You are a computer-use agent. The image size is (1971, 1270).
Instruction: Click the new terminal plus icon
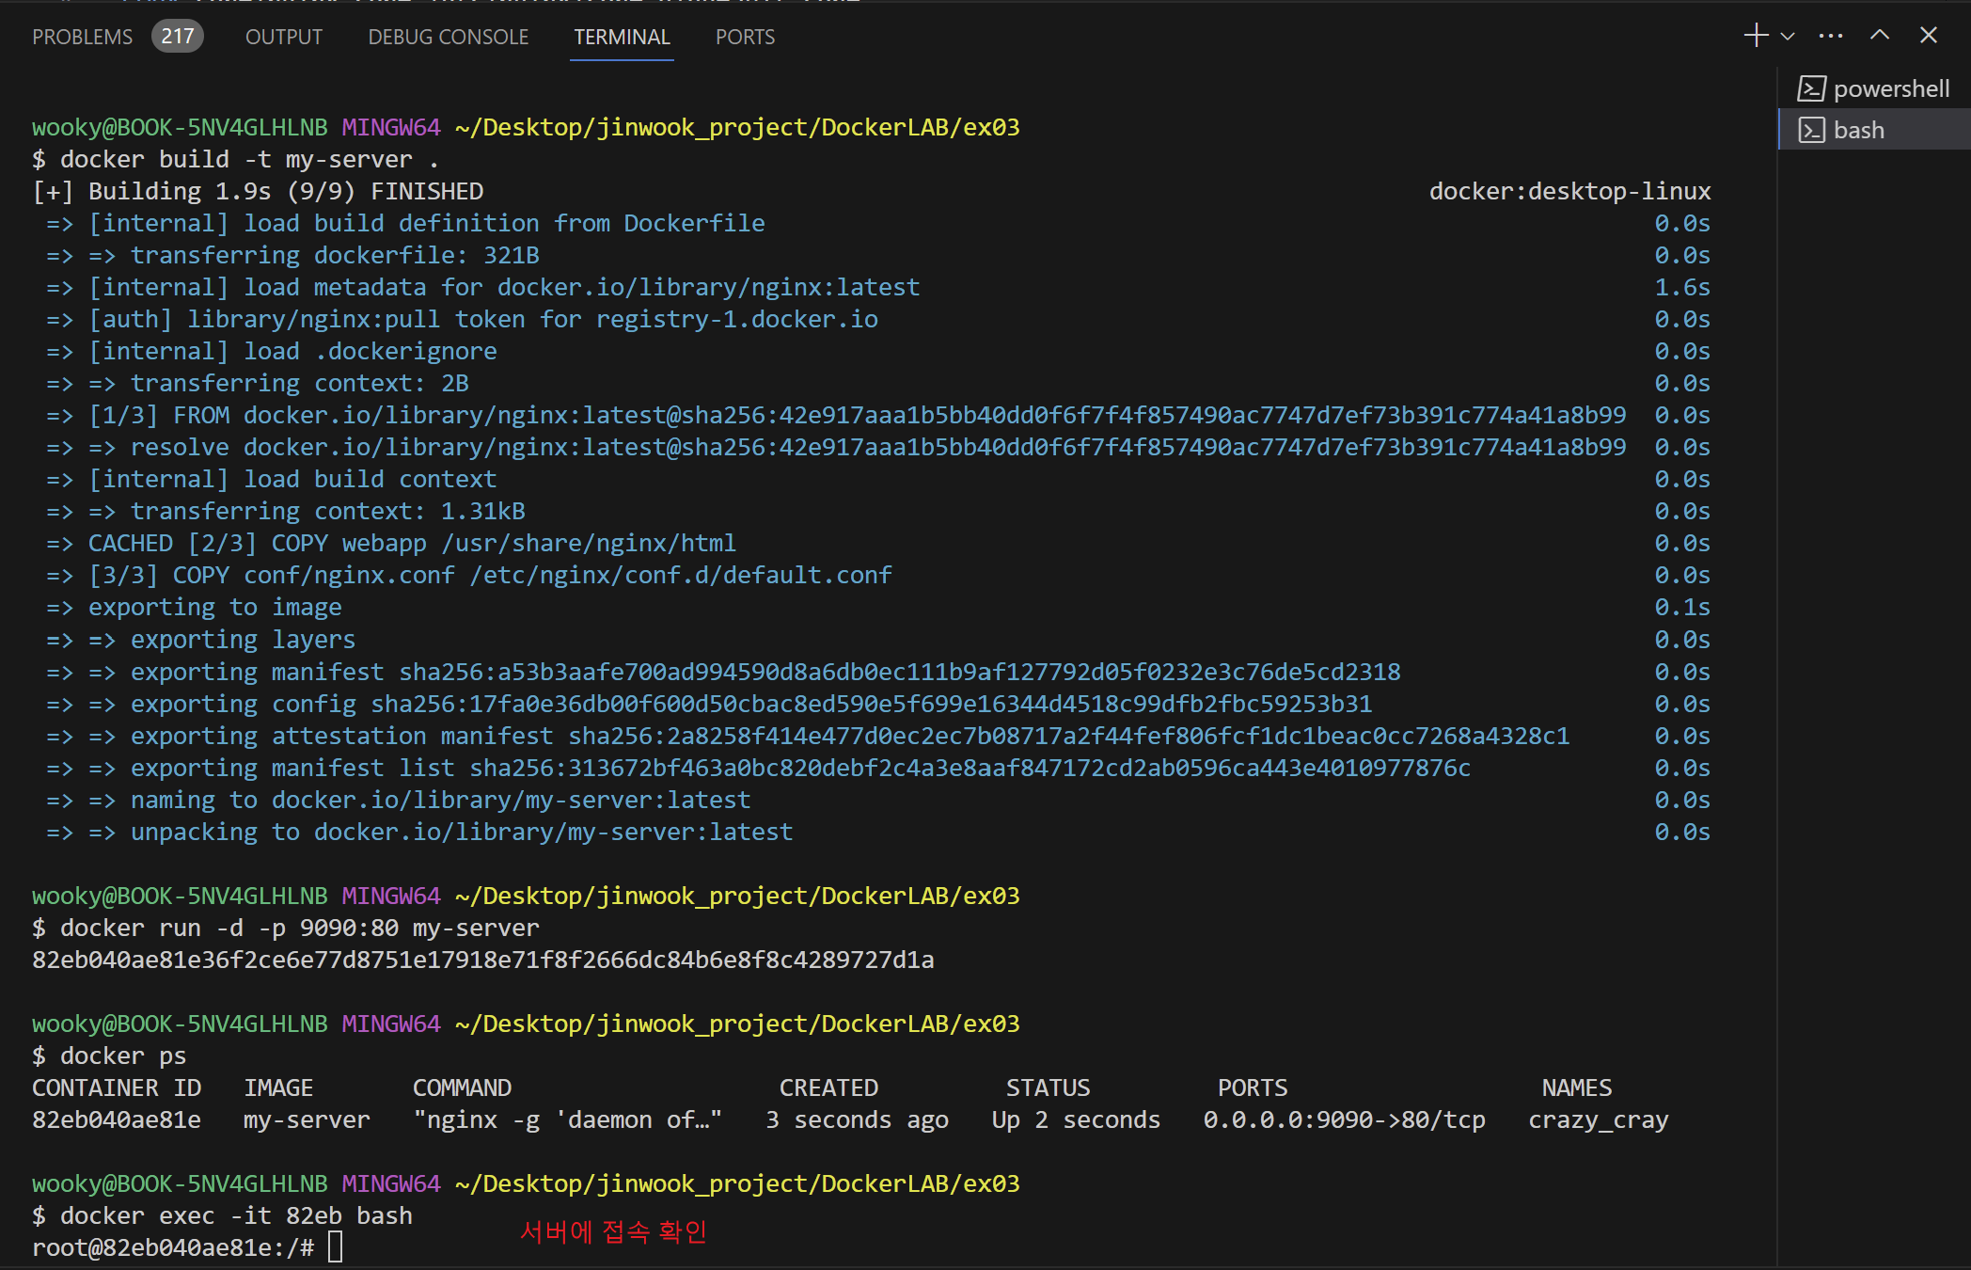pyautogui.click(x=1755, y=36)
